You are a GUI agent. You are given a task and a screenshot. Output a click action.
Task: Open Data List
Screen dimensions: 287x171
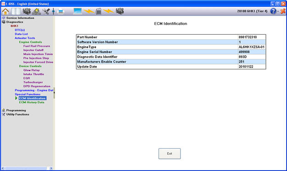tap(21, 34)
